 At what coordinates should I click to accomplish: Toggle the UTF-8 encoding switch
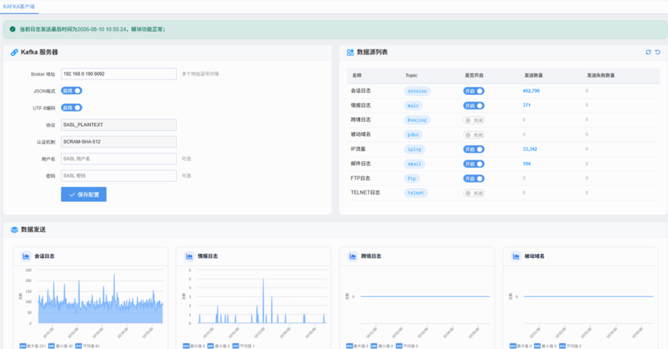tap(72, 108)
